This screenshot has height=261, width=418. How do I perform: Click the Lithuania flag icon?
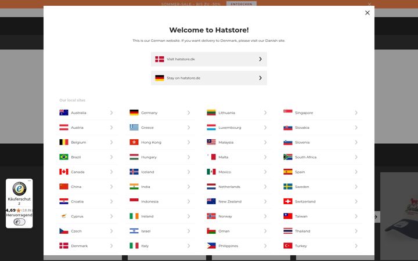(x=211, y=113)
